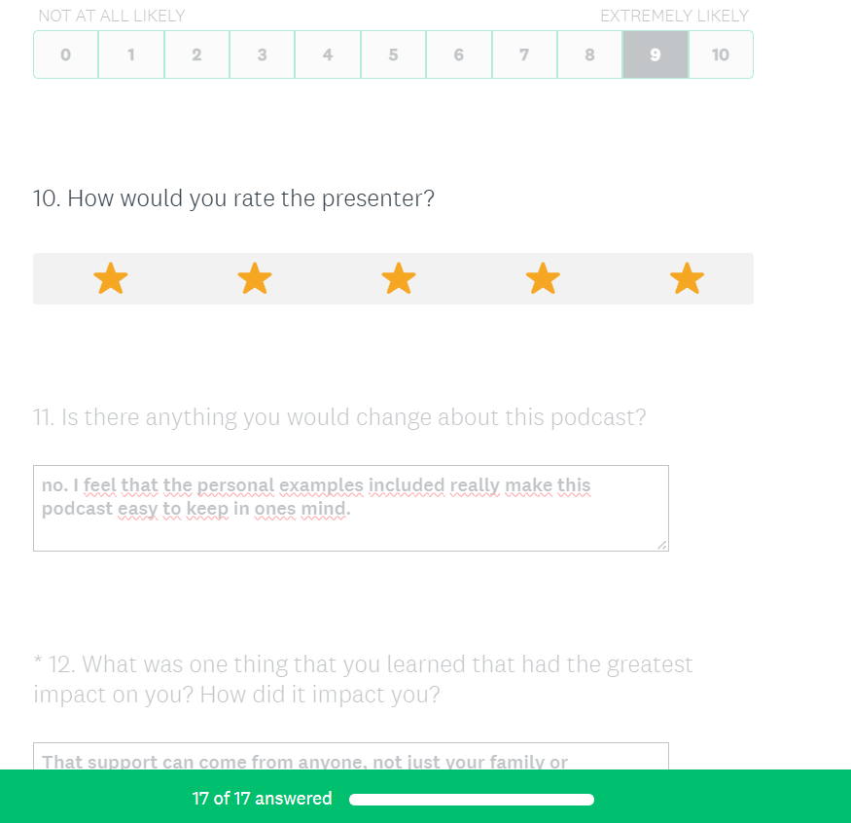Click the survey progress bar
The image size is (851, 823).
[472, 800]
